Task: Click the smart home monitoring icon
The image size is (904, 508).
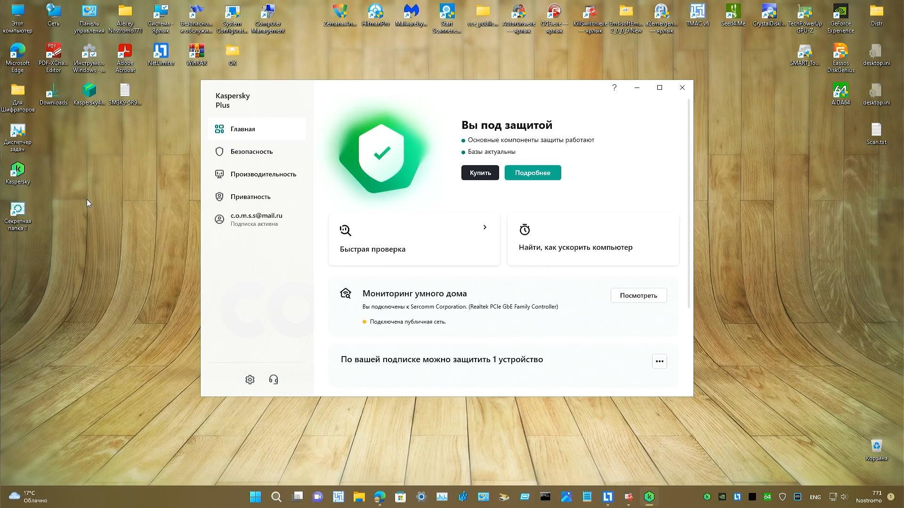Action: (346, 294)
